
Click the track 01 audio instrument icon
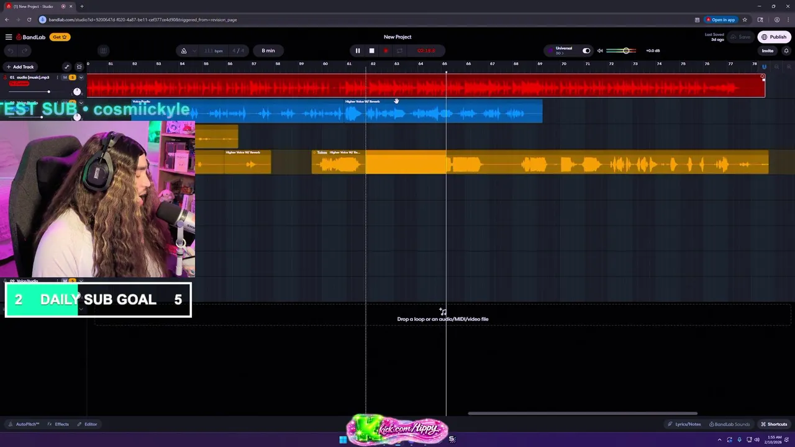tap(5, 78)
